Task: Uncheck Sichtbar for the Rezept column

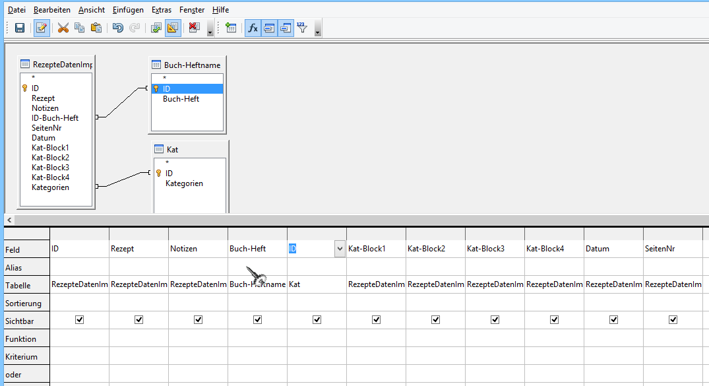Action: tap(139, 320)
